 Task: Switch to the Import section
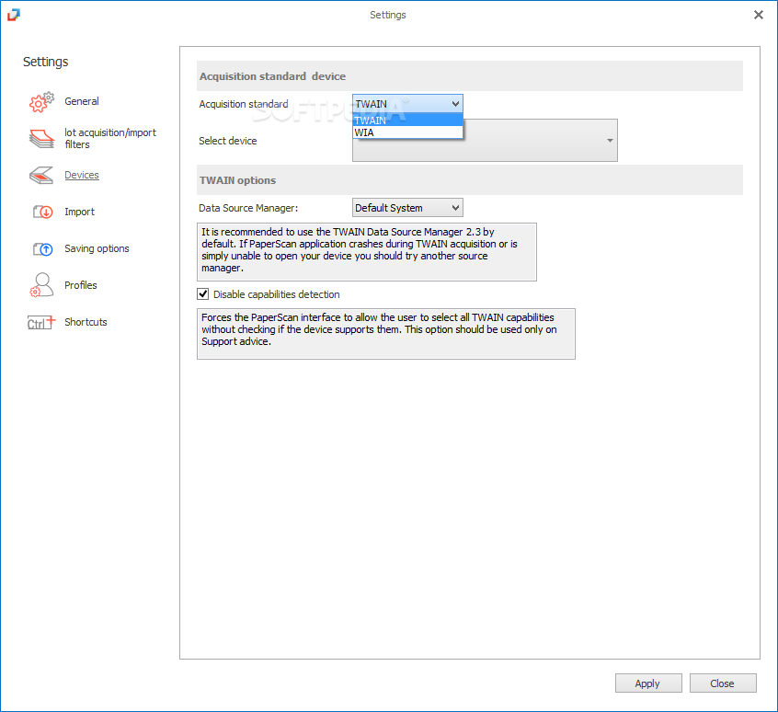(79, 212)
